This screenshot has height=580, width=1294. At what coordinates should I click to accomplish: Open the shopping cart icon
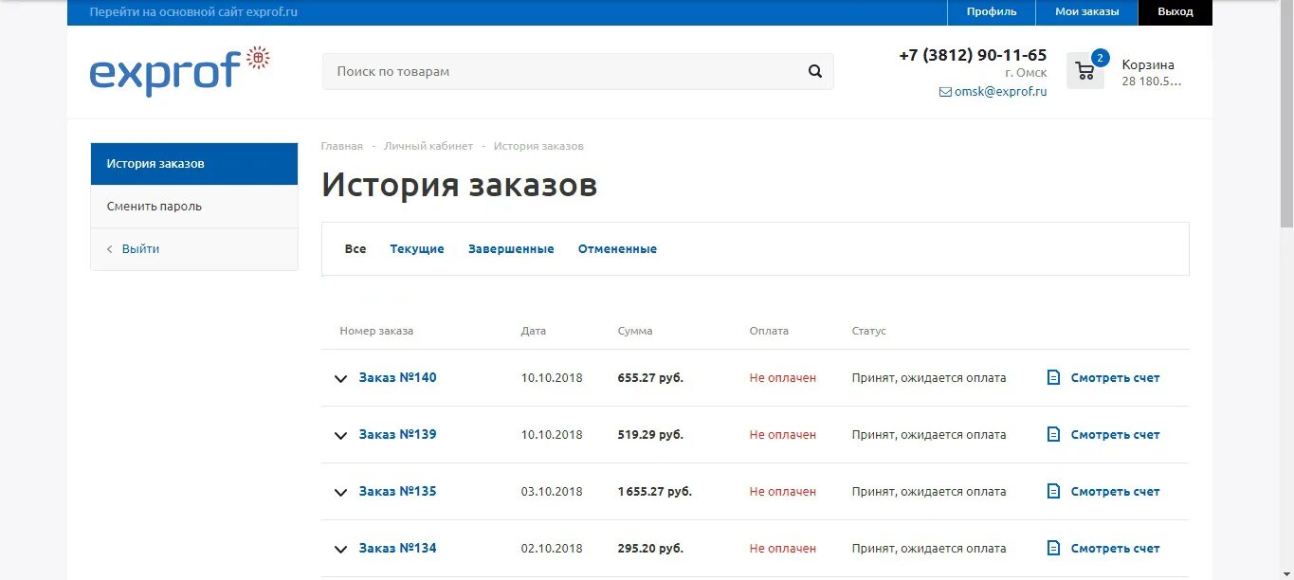pyautogui.click(x=1085, y=71)
